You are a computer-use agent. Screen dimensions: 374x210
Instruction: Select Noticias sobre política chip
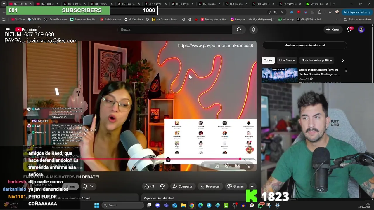point(316,60)
